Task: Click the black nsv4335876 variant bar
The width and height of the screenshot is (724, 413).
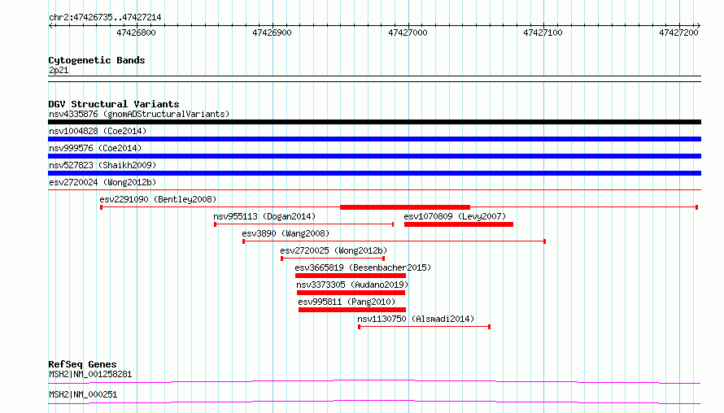Action: point(374,122)
